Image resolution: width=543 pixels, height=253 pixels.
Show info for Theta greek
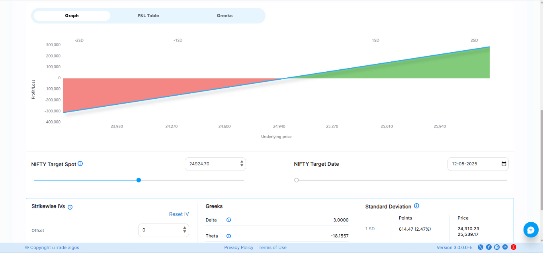tap(229, 236)
